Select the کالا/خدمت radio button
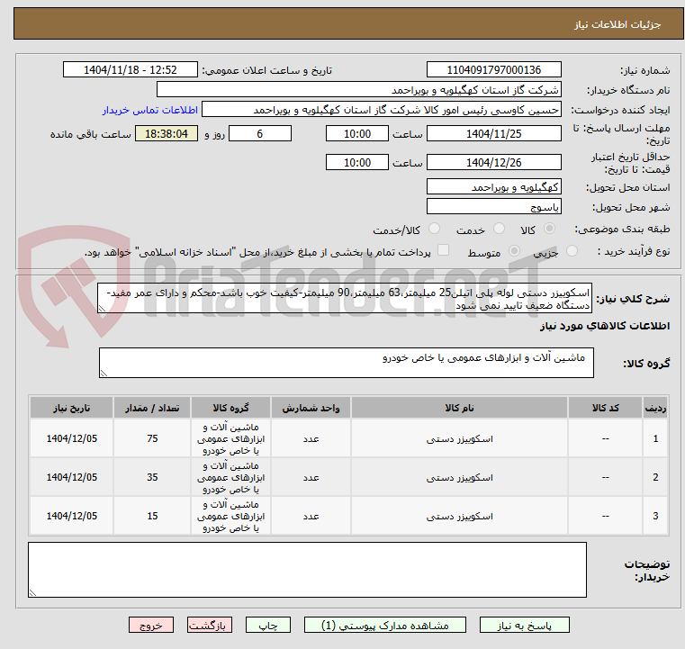 (x=434, y=229)
